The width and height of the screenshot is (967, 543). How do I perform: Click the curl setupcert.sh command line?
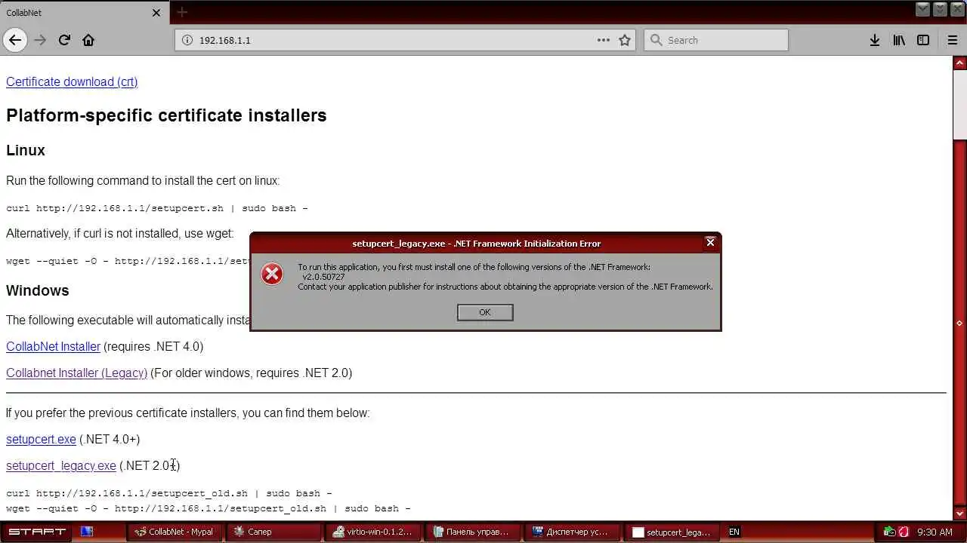pyautogui.click(x=157, y=208)
